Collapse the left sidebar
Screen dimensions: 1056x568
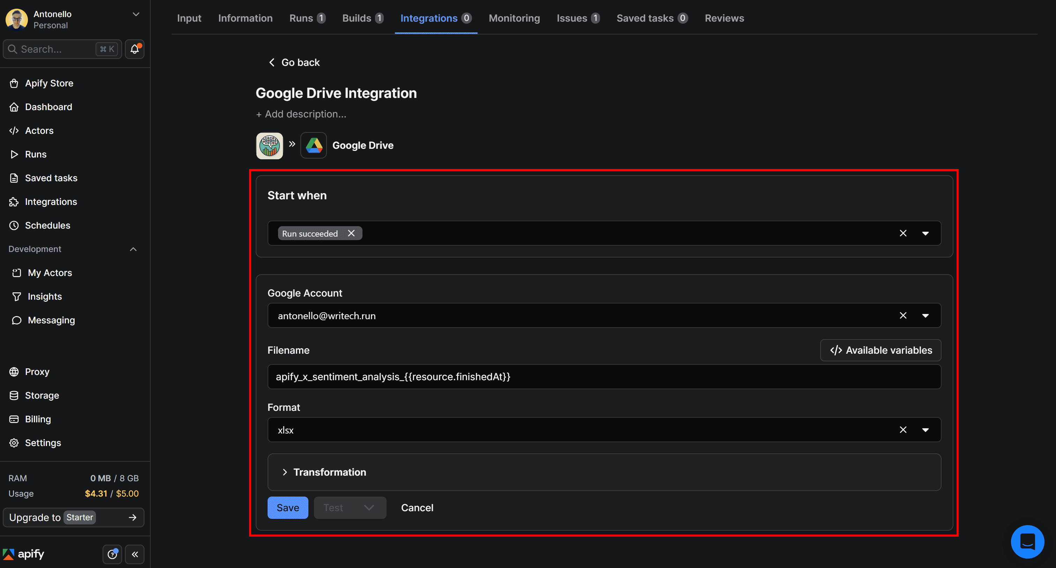135,554
